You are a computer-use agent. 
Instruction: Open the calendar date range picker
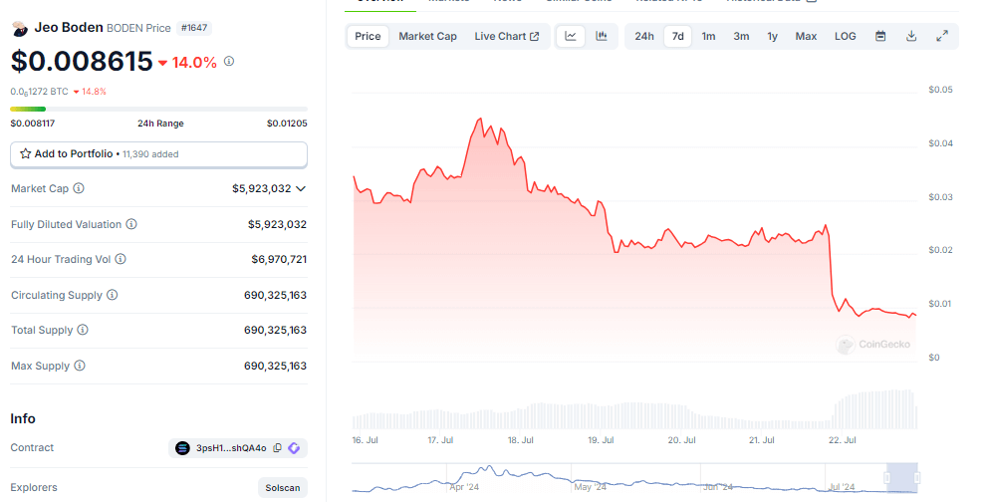click(x=880, y=37)
